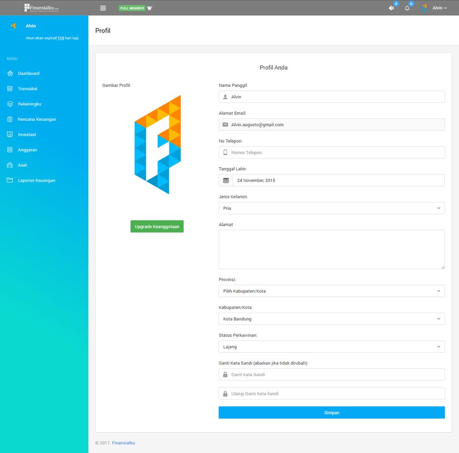Click the Alamat Email input field
The image size is (459, 453).
(x=332, y=125)
